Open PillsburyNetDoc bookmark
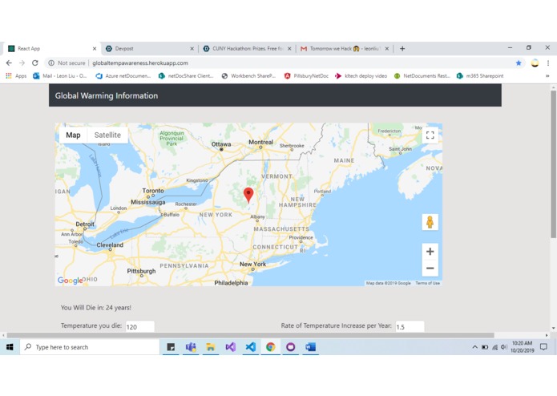557x396 pixels. coord(306,75)
